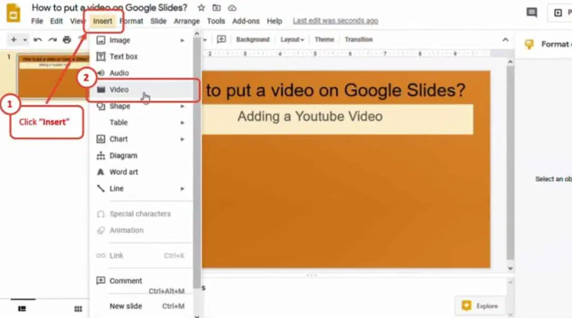Screen dimensions: 572x318
Task: Collapse the toolbar with the up chevron
Action: (505, 40)
